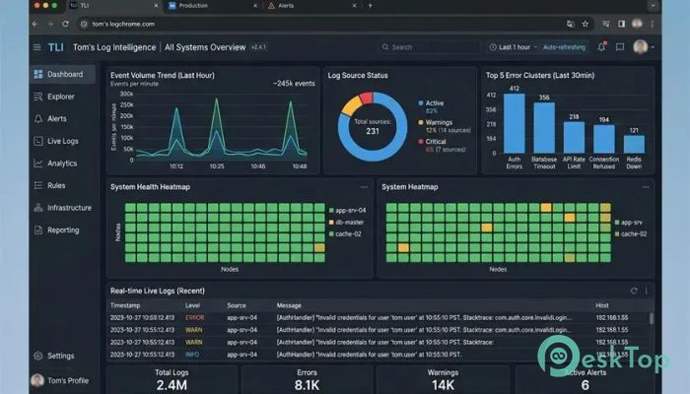Open the Explorer sidebar icon
Image resolution: width=690 pixels, height=394 pixels.
(x=38, y=97)
